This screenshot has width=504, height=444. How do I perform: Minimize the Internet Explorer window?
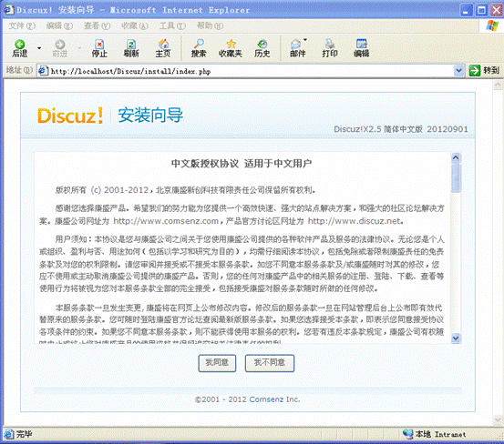[x=467, y=10]
